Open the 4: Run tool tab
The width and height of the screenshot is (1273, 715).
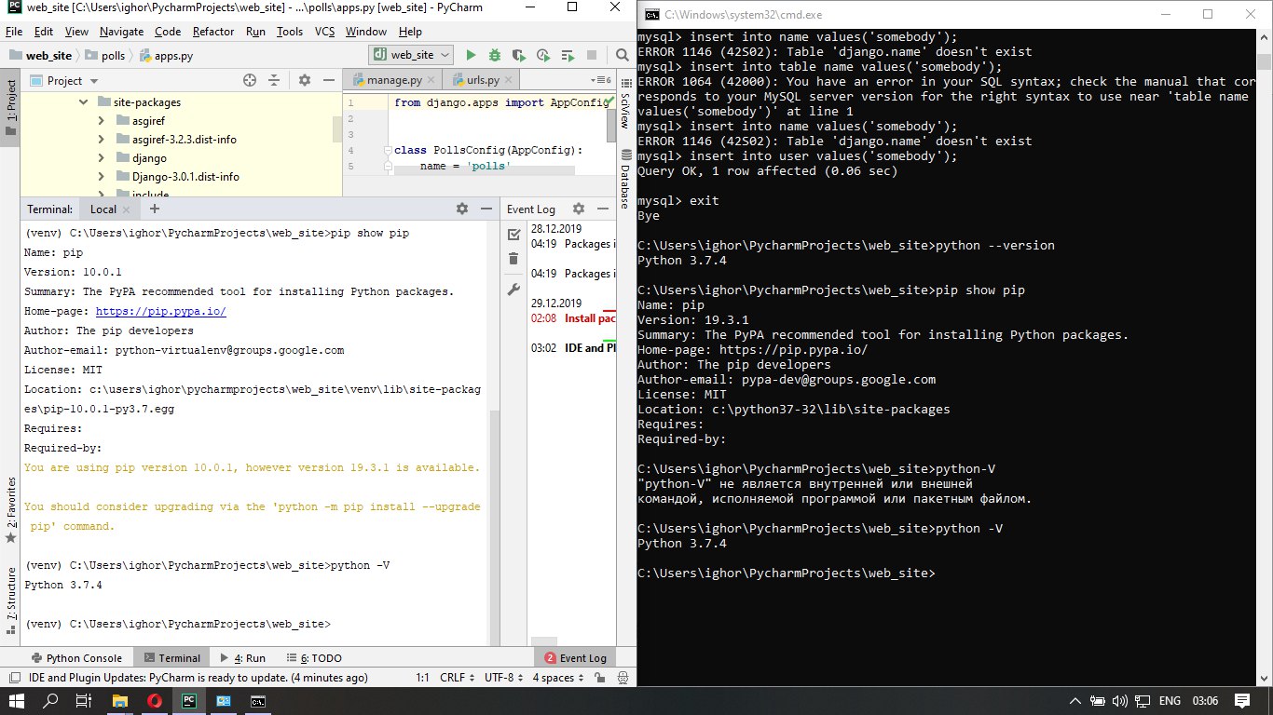coord(241,657)
